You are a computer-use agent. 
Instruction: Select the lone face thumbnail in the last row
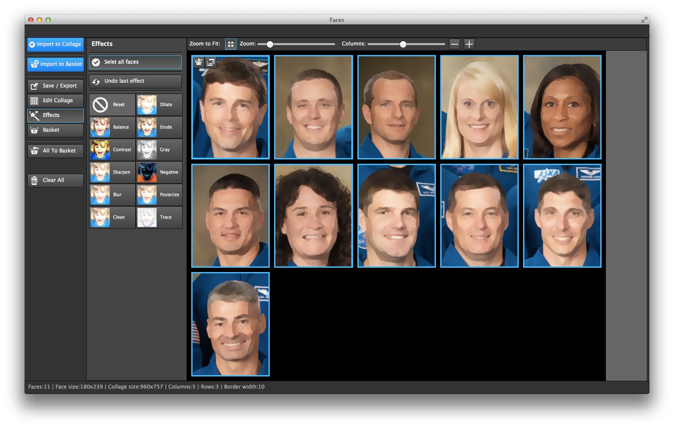tap(231, 324)
